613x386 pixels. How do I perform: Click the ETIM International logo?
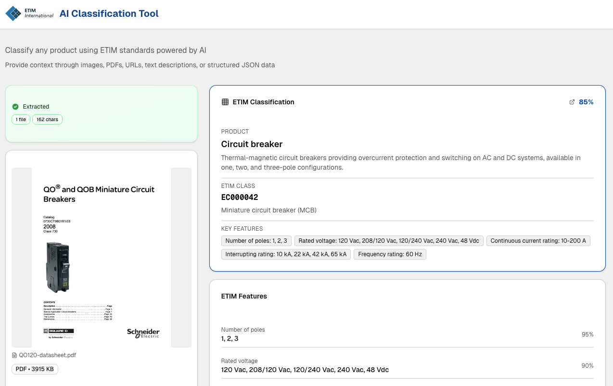click(29, 13)
